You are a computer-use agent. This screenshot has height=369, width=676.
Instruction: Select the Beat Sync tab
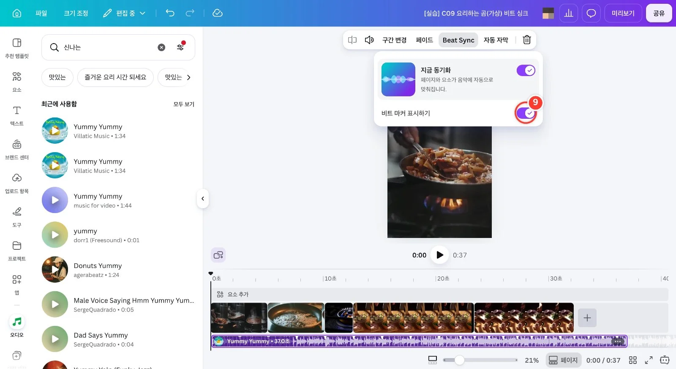(458, 40)
